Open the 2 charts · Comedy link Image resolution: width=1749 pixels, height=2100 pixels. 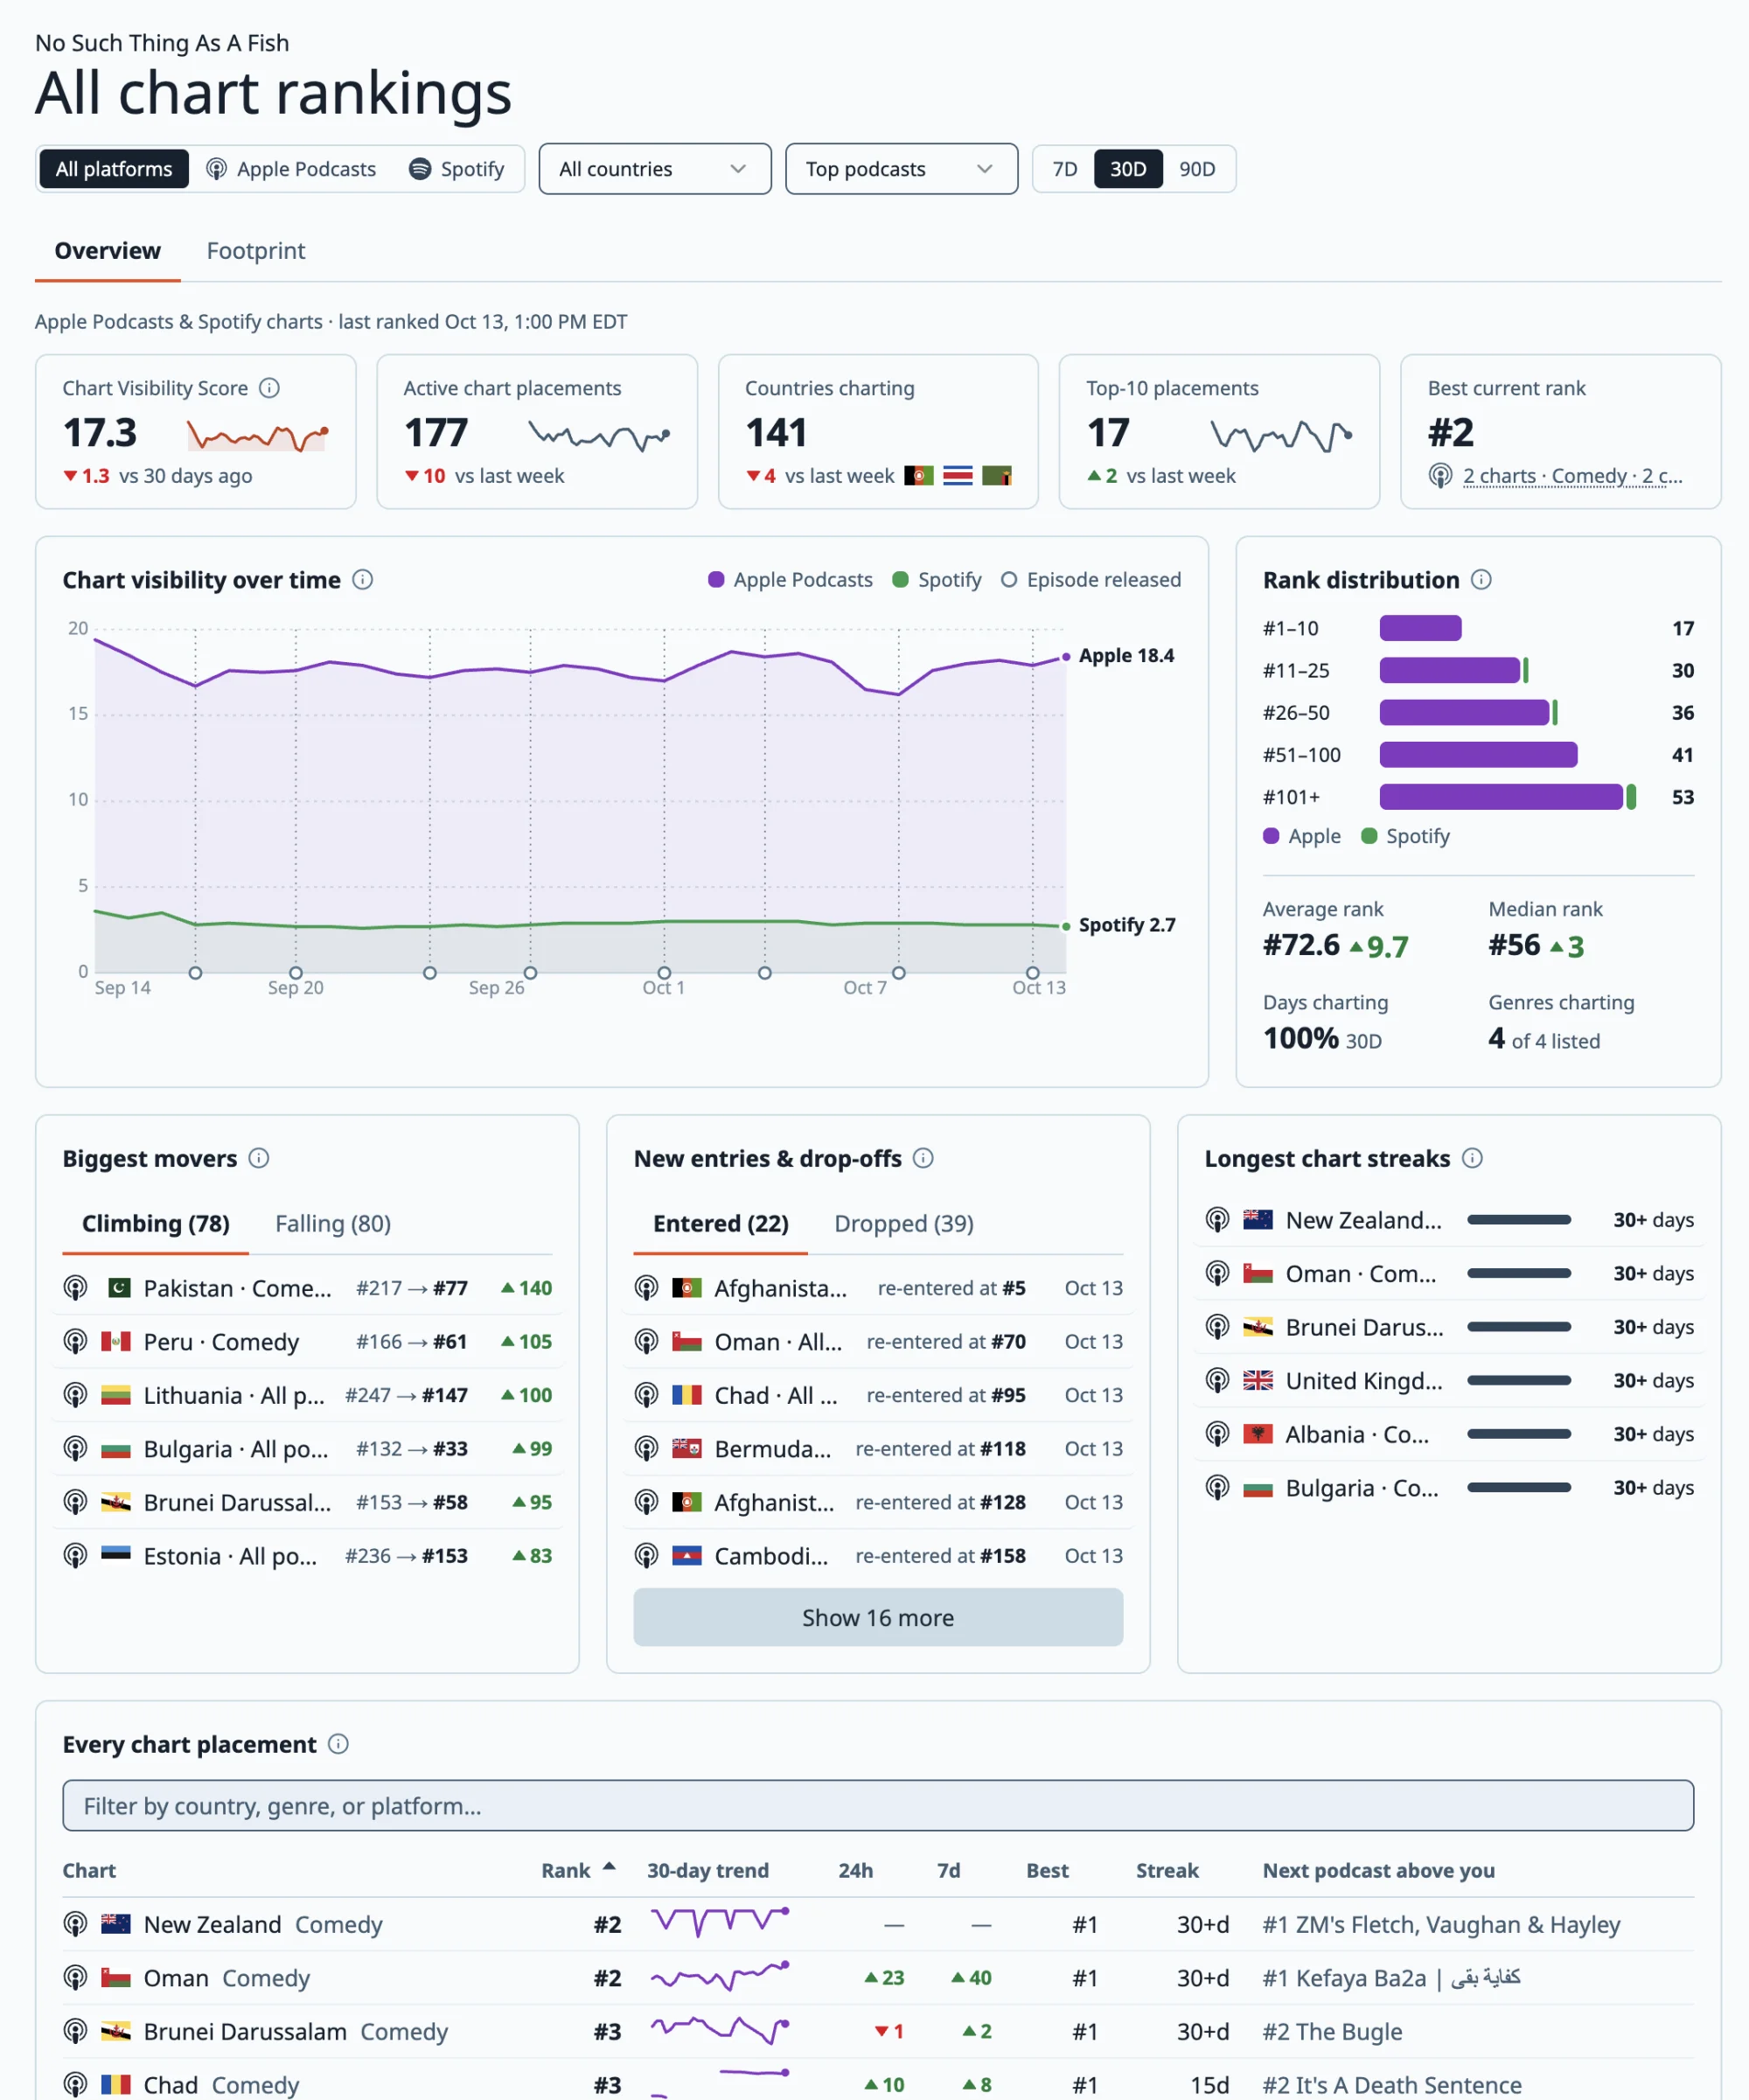(x=1572, y=476)
